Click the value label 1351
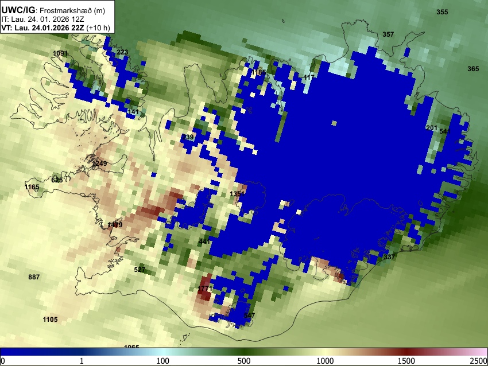 coord(237,194)
